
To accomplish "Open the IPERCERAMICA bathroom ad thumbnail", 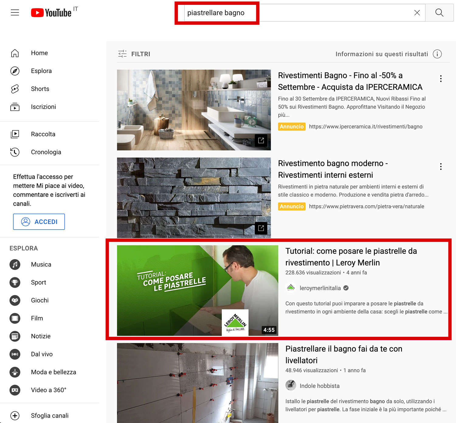I will coord(194,110).
